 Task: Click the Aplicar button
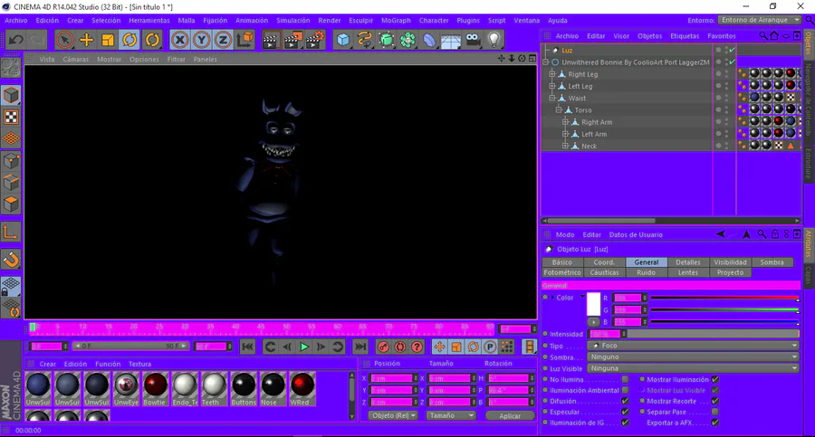[510, 415]
